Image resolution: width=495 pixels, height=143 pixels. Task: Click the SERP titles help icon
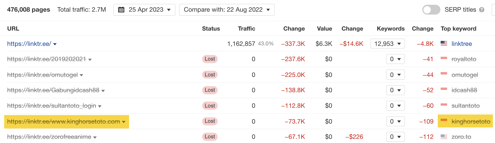tap(482, 10)
